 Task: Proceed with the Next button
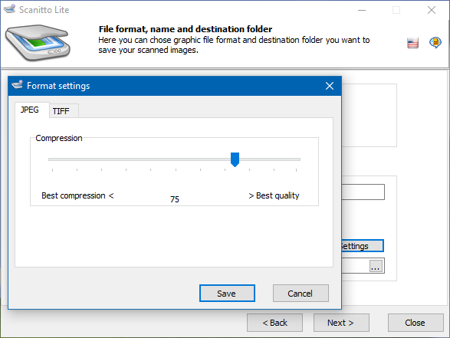(x=341, y=323)
